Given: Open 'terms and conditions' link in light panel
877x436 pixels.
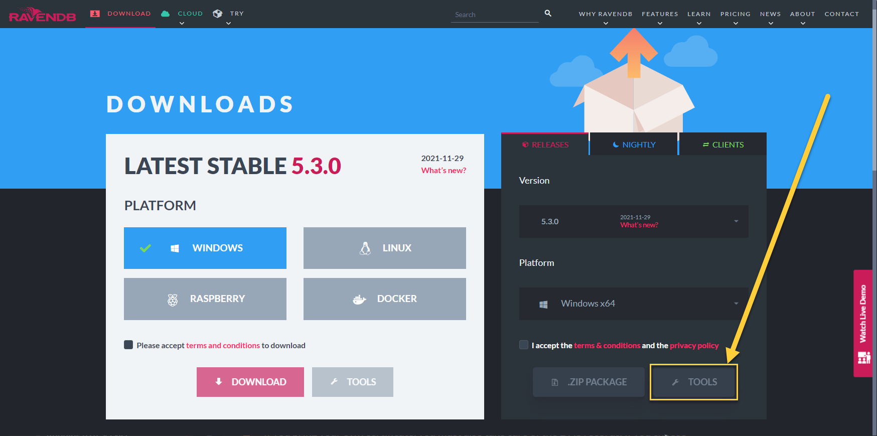Looking at the screenshot, I should 223,345.
